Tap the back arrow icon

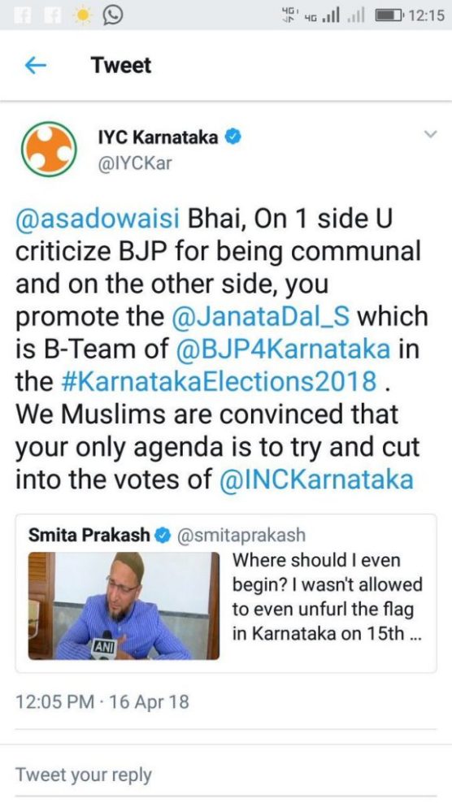[35, 66]
